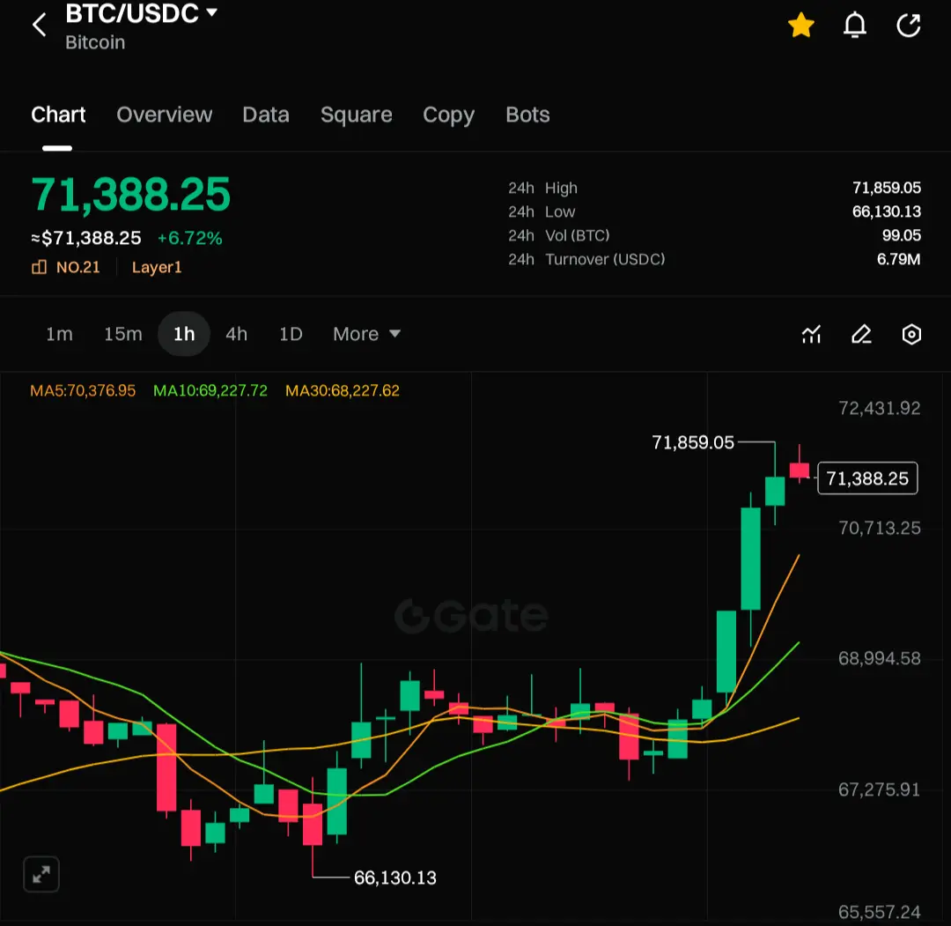Open the Square tab
The width and height of the screenshot is (951, 926).
pyautogui.click(x=356, y=115)
